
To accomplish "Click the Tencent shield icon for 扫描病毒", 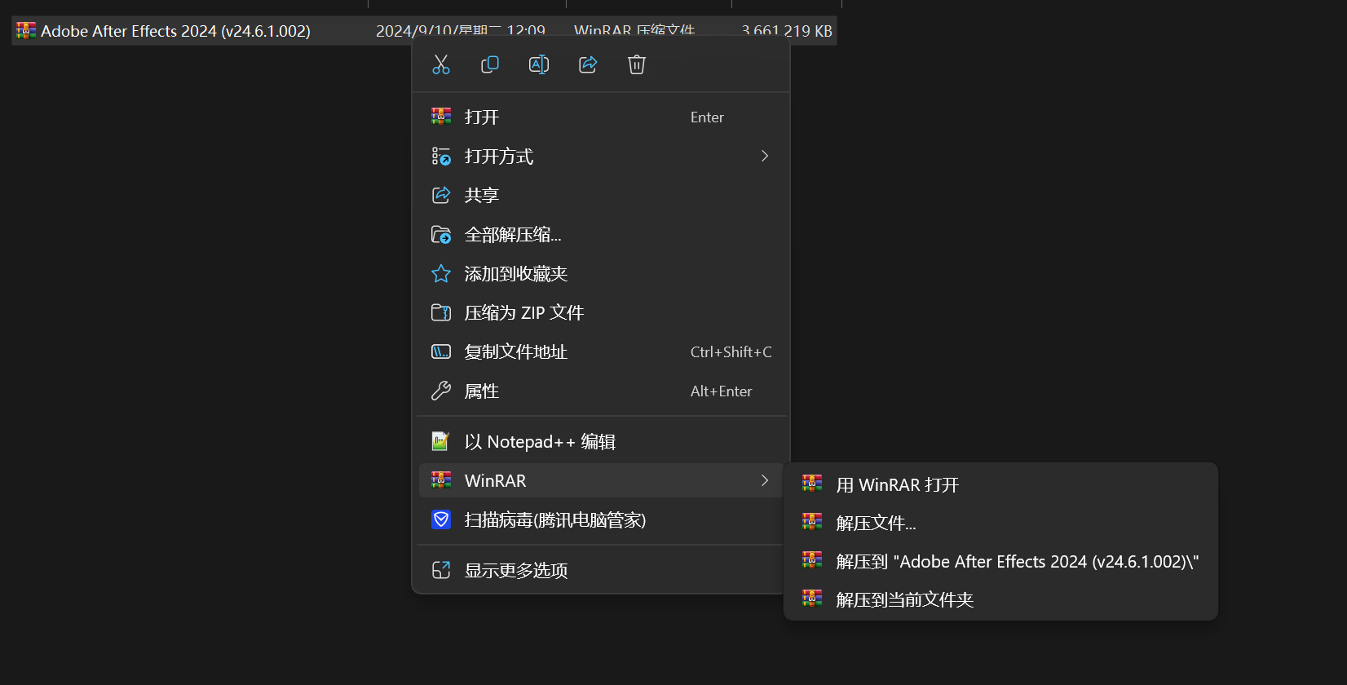I will click(x=441, y=520).
